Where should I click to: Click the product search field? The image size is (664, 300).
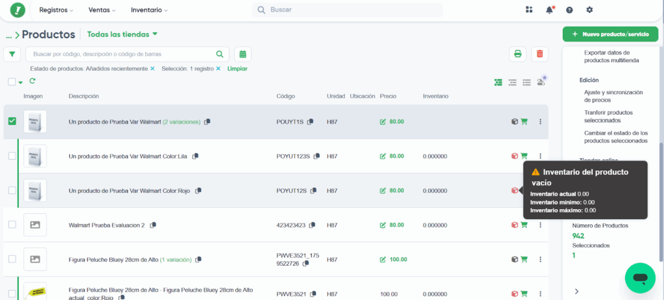[123, 54]
